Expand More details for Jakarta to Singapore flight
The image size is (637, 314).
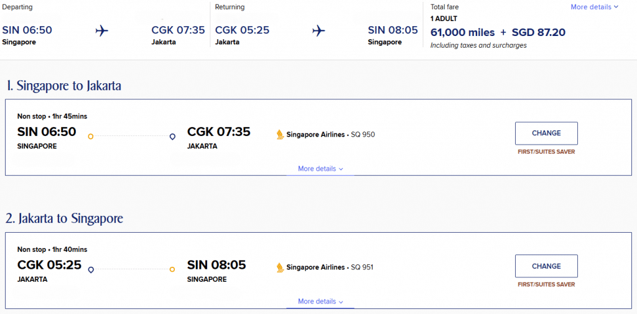tap(320, 302)
